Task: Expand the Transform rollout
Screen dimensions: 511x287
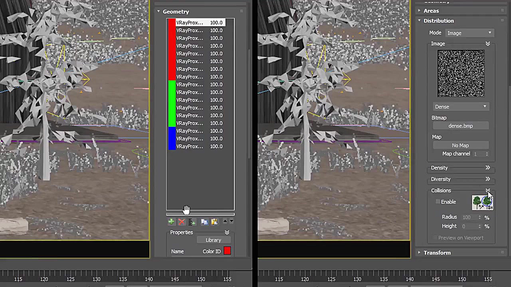Action: (x=437, y=253)
